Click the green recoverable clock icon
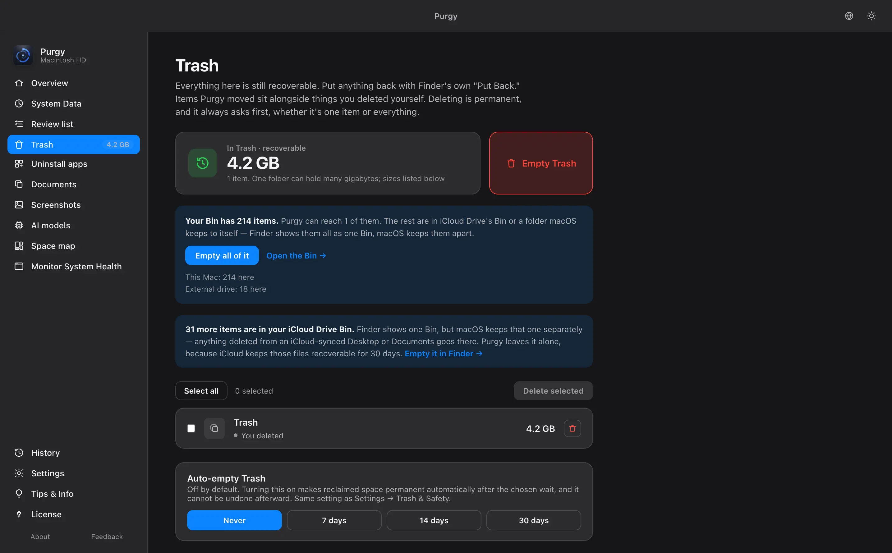 (202, 163)
